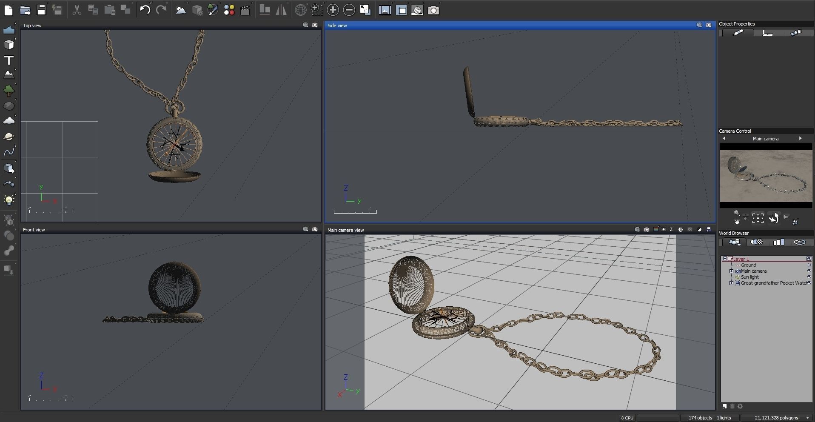Add a plant tree object

[x=9, y=90]
